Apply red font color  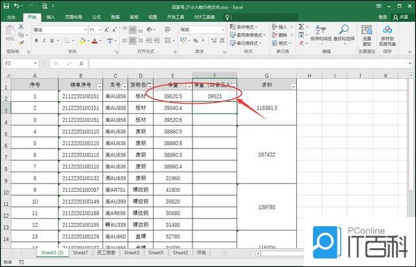point(95,41)
